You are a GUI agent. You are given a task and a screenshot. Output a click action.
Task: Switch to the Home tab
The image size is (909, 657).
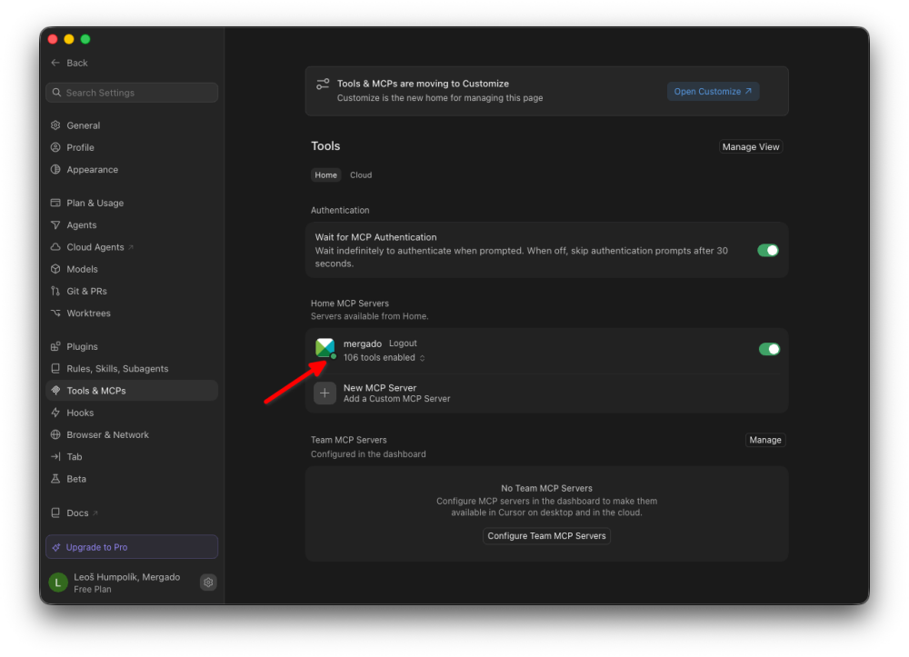tap(325, 175)
